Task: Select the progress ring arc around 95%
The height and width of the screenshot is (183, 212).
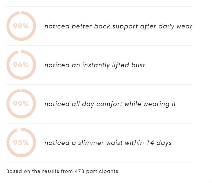Action: click(34, 143)
